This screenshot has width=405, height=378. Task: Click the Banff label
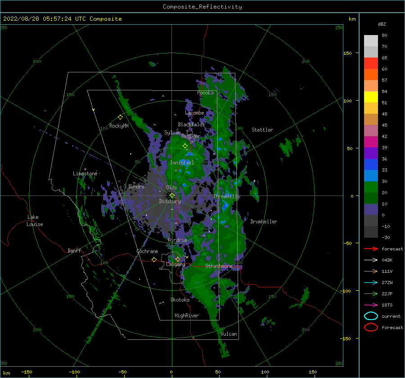pos(74,250)
